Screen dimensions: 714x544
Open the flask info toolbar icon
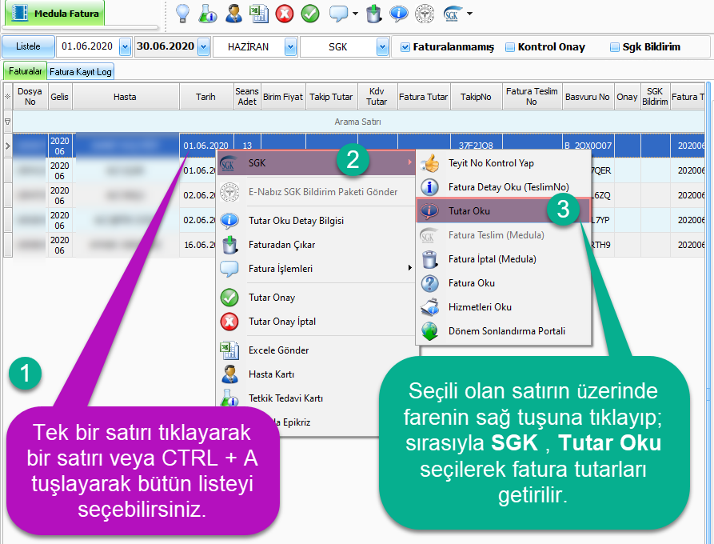click(208, 14)
